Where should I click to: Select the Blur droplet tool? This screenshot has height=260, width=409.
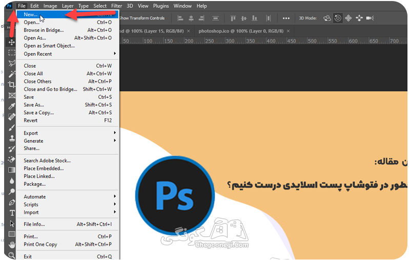click(x=11, y=181)
